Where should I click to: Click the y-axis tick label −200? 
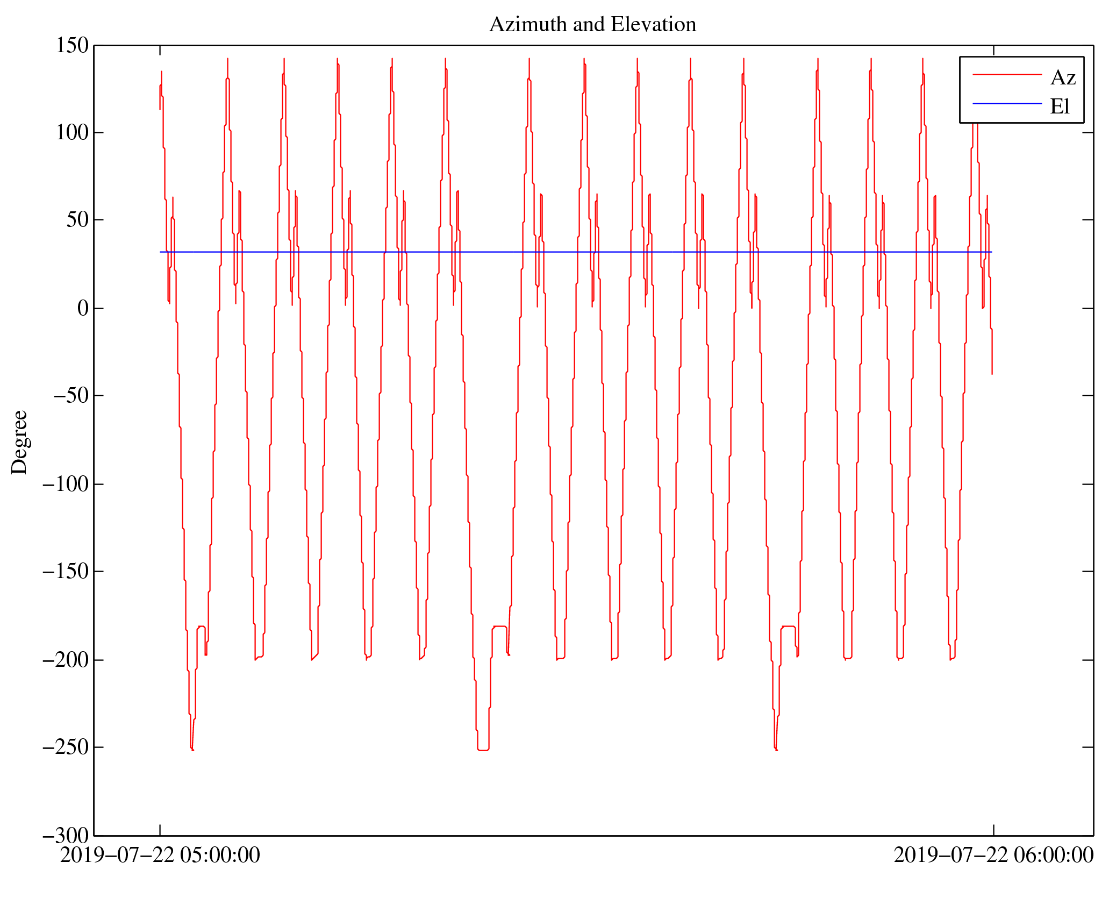pyautogui.click(x=65, y=660)
